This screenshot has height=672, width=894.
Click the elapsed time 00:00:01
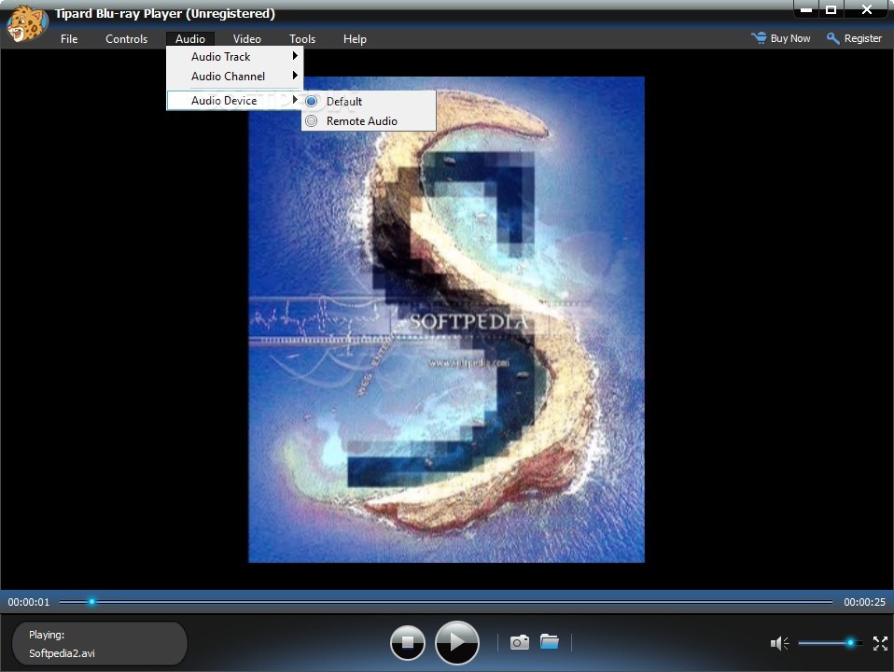pos(29,602)
